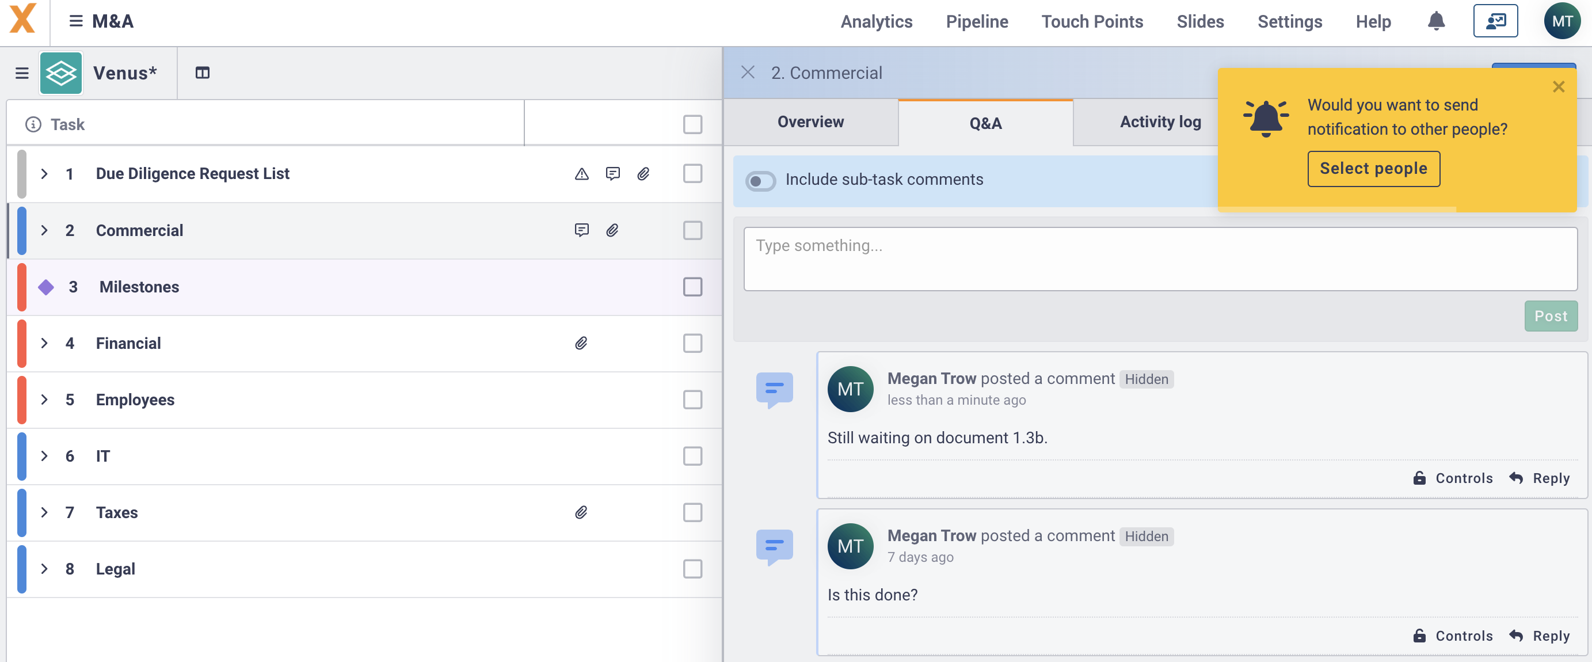The width and height of the screenshot is (1592, 662).
Task: Click the Post comment button
Action: point(1551,317)
